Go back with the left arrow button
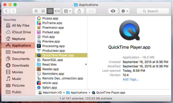Viewport: 173px width, 103px height. (6, 11)
